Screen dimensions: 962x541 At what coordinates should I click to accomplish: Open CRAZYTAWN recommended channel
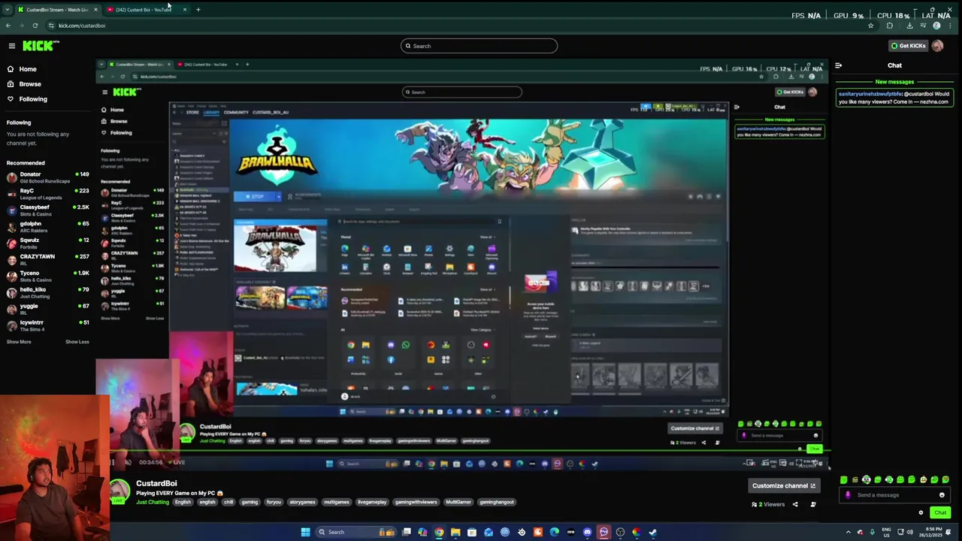point(48,260)
